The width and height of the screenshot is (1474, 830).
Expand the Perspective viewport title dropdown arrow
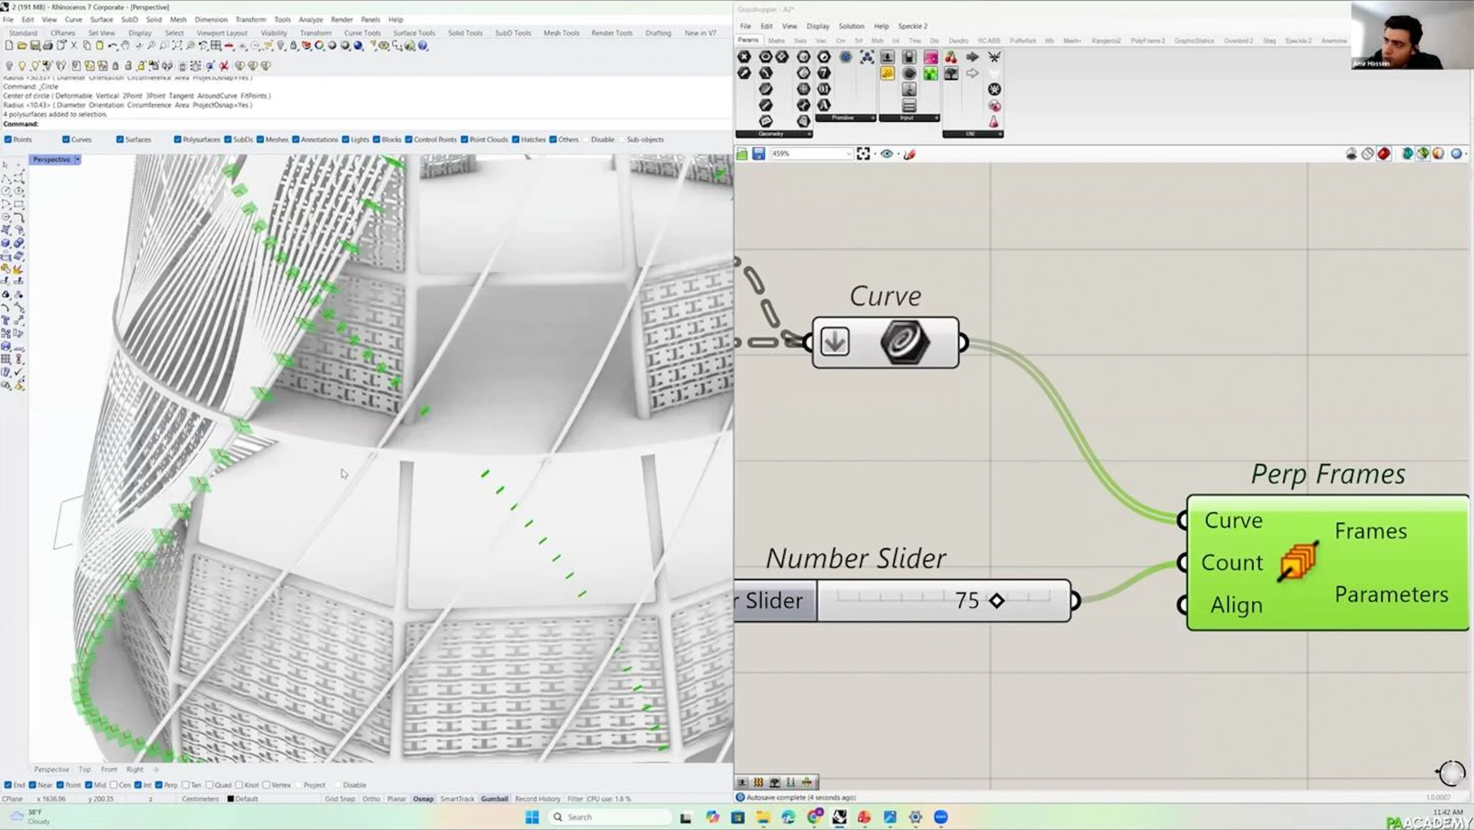tap(77, 160)
